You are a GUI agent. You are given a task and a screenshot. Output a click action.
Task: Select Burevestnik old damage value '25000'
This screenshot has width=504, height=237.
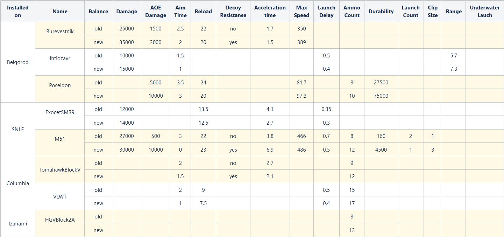[127, 29]
